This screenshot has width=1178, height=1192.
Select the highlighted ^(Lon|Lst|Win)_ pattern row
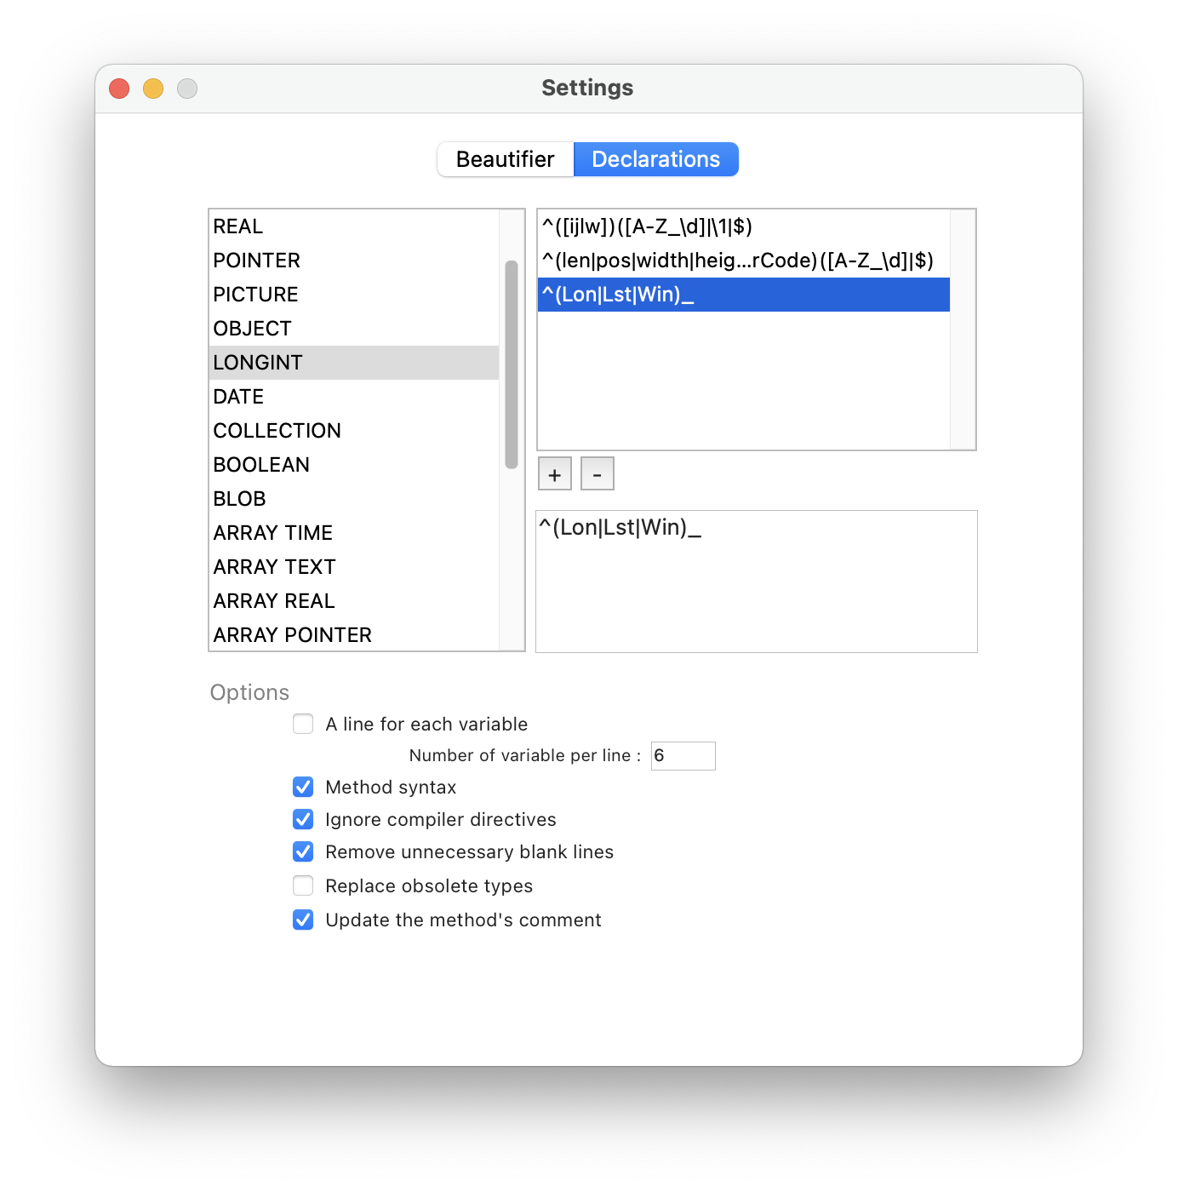[x=744, y=295]
